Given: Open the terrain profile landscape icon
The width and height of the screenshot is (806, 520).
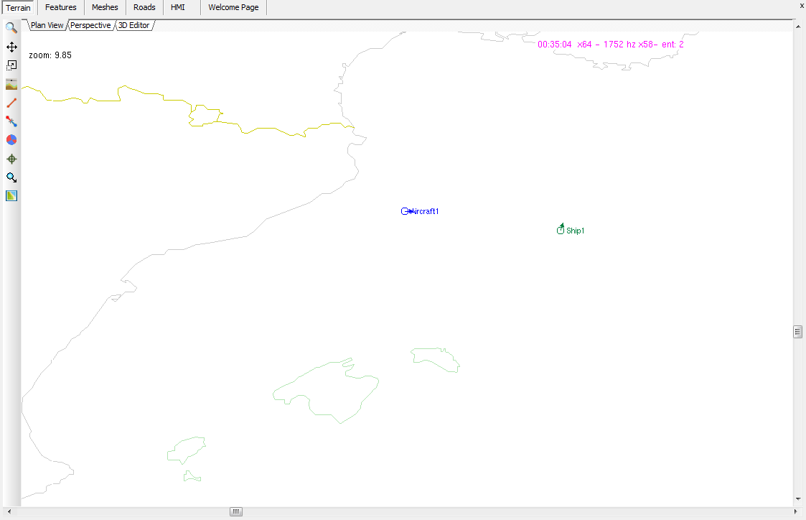Looking at the screenshot, I should point(11,84).
